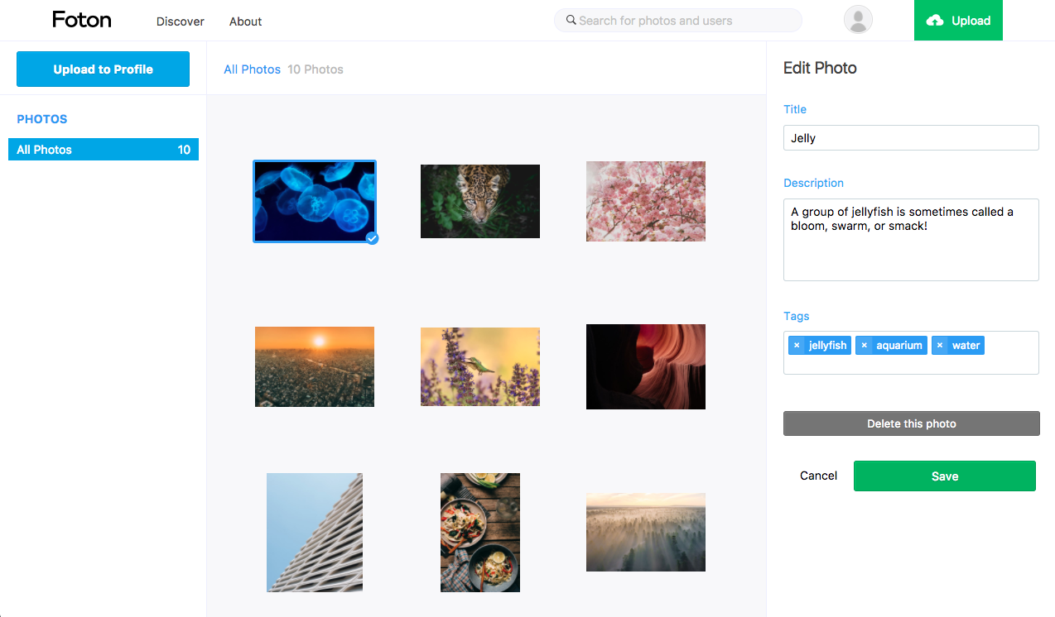
Task: Click the water tag label
Action: pyautogui.click(x=966, y=346)
